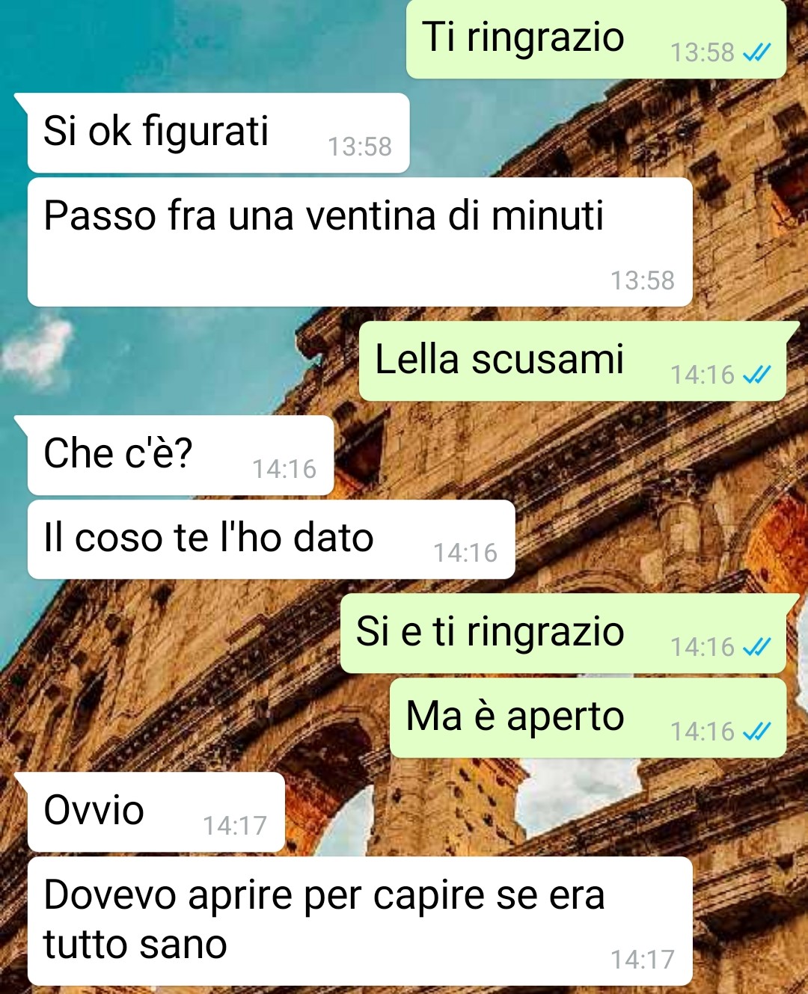Tap the 'Ovvio' message bubble
This screenshot has width=808, height=994.
click(156, 812)
